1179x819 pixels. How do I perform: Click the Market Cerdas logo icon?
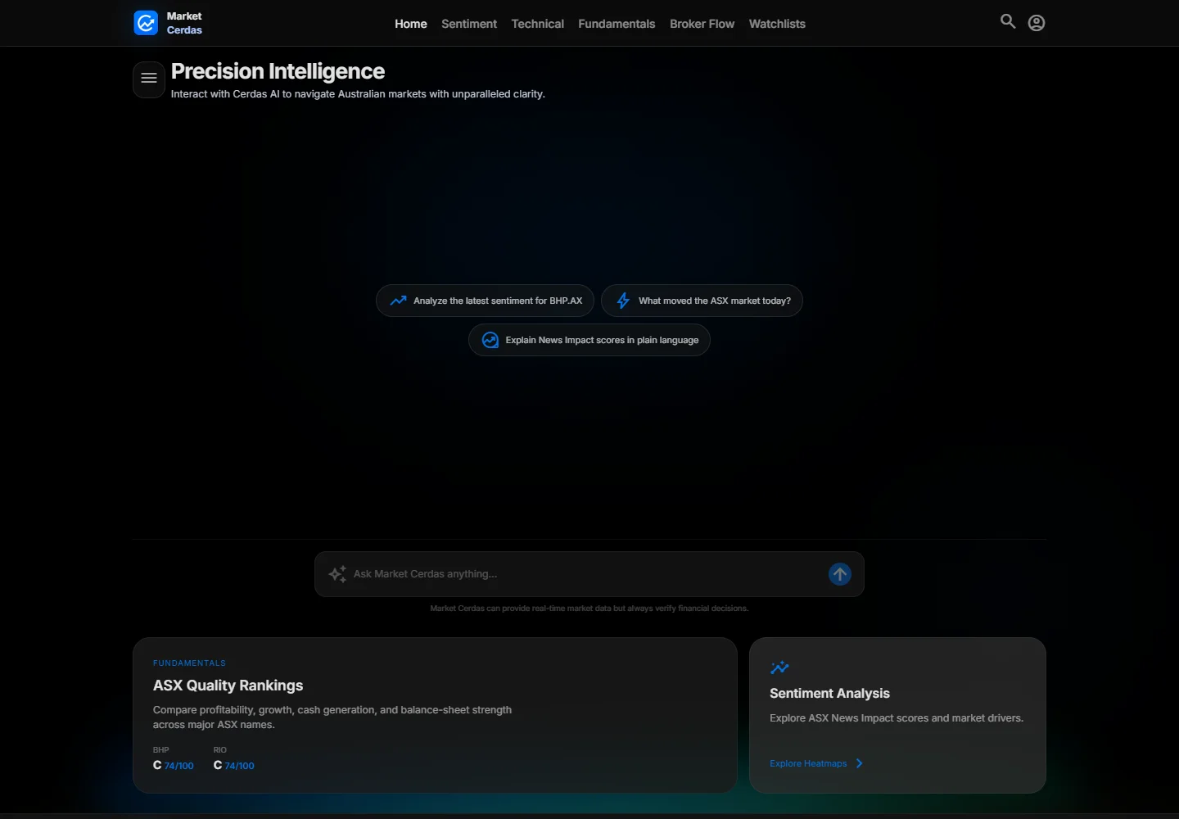click(146, 23)
